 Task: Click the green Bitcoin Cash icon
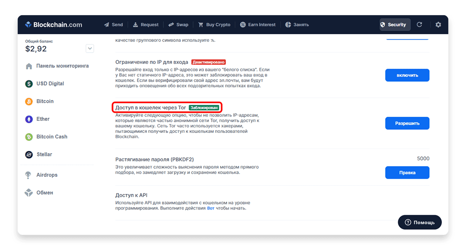click(x=29, y=137)
